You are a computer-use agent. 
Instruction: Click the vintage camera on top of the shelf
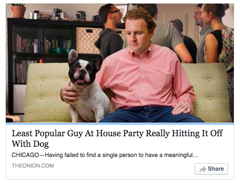pyautogui.click(x=57, y=14)
